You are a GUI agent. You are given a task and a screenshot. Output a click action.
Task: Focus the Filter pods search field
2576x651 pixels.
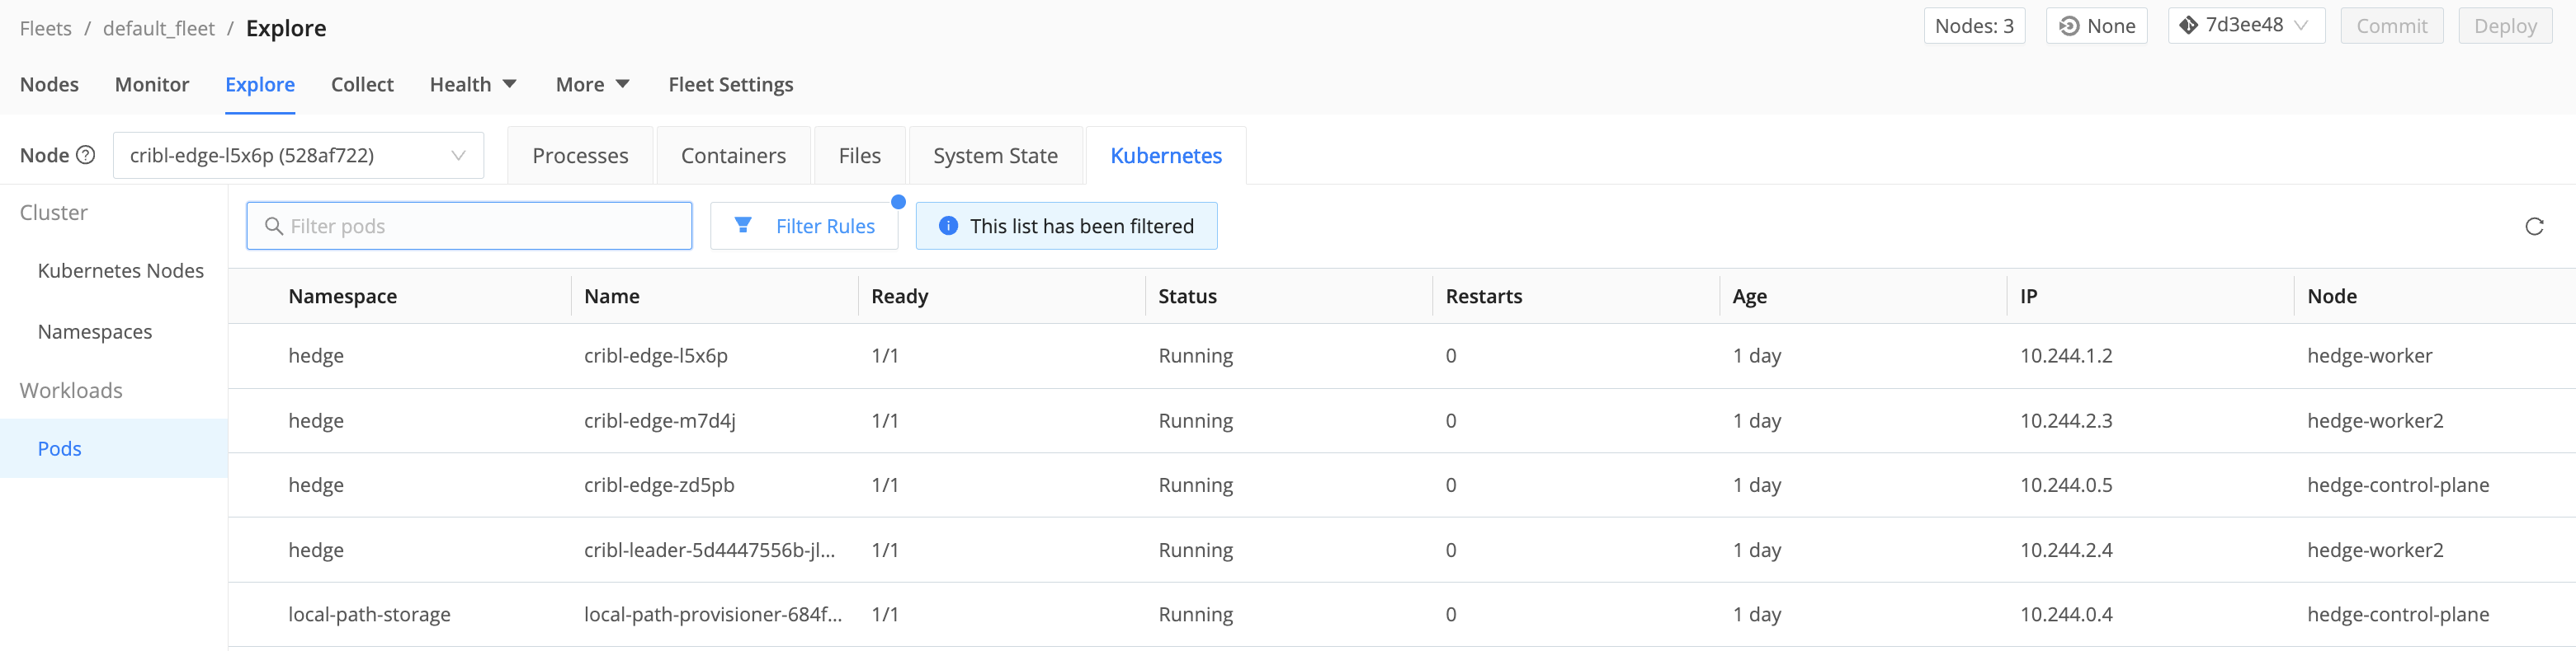click(x=480, y=227)
